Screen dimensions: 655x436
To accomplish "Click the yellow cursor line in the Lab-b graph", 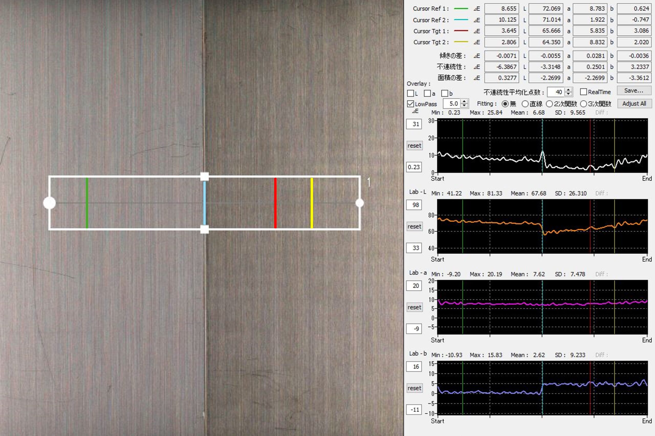I will click(615, 388).
